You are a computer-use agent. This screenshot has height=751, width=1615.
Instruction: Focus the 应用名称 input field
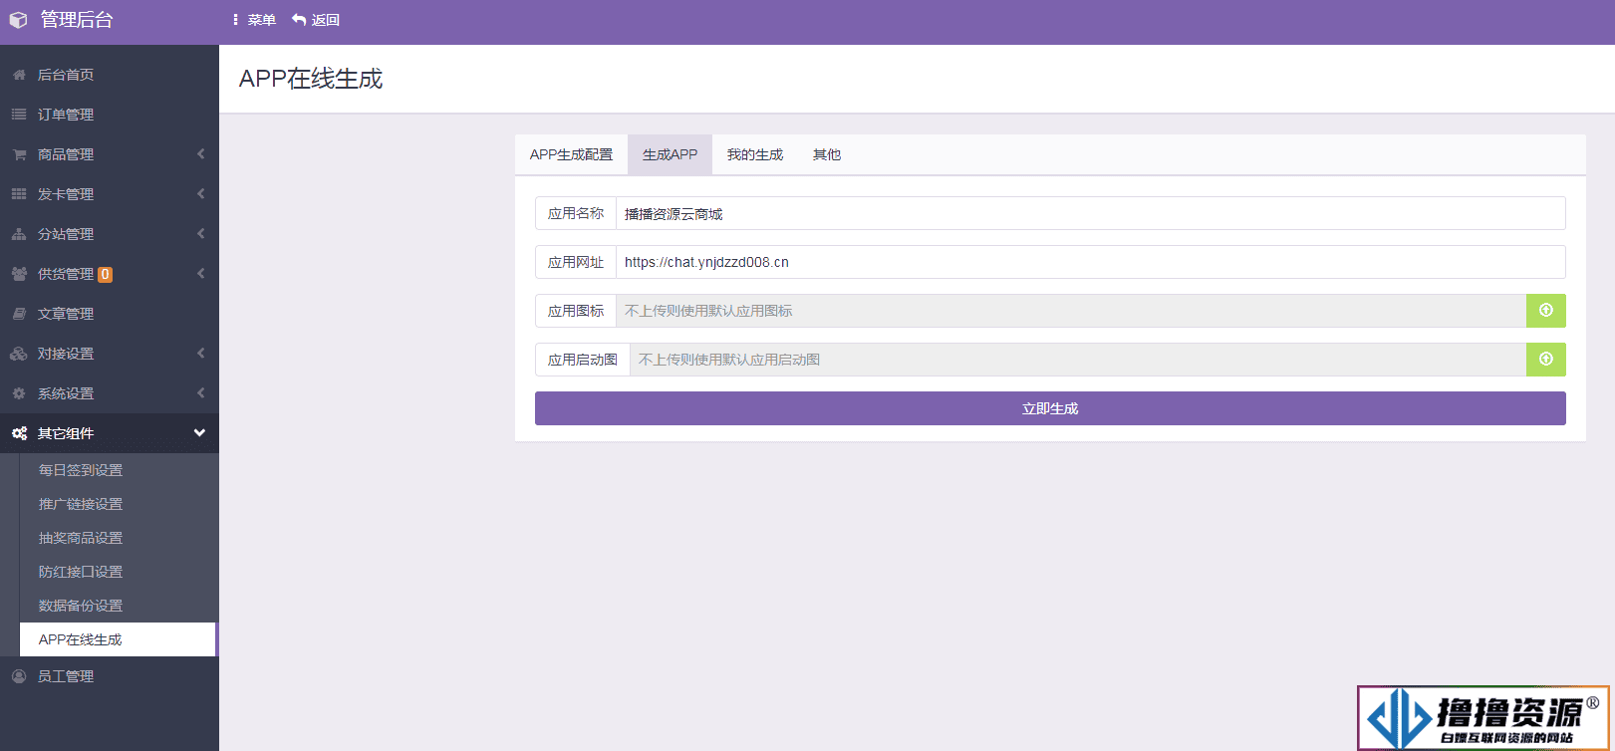(1091, 213)
